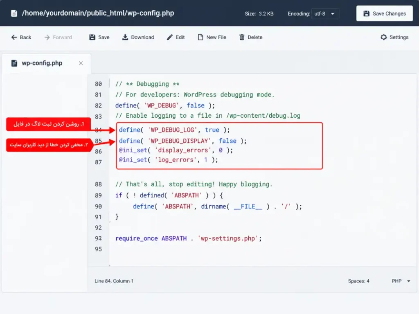Click the 'That's all, stop editing' comment
The image size is (419, 314).
194,184
